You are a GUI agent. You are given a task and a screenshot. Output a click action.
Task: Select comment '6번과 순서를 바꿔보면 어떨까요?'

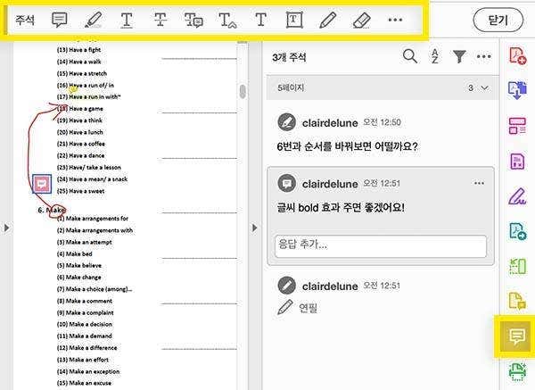(x=347, y=147)
